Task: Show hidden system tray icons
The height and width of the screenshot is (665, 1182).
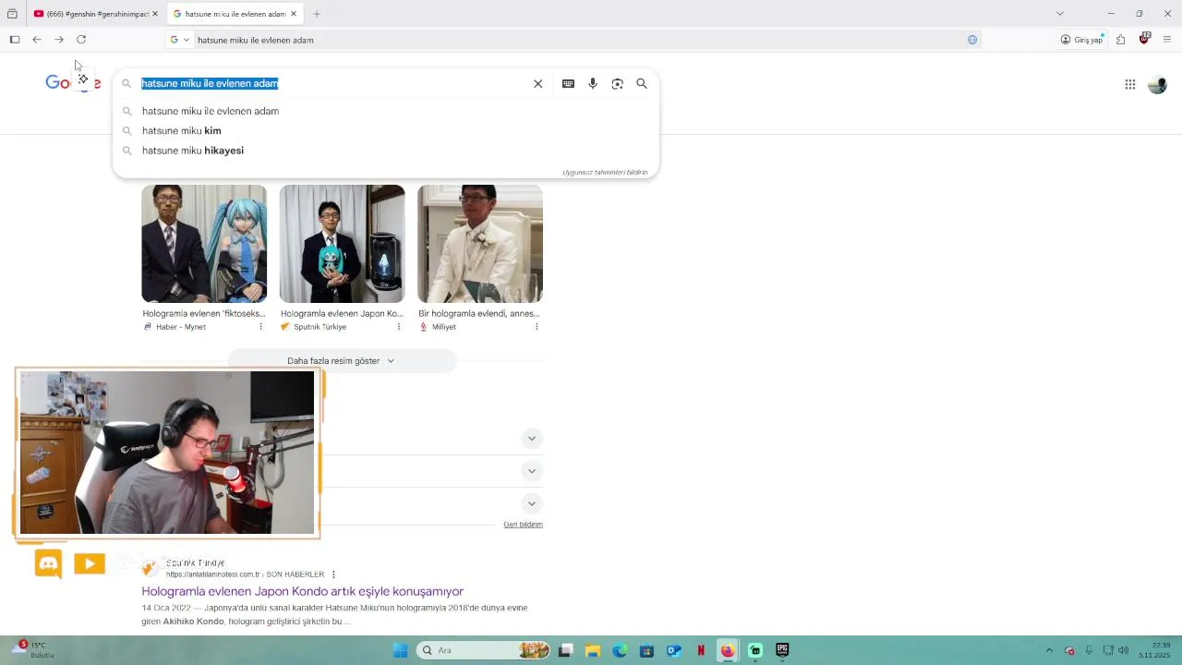Action: pos(1049,650)
